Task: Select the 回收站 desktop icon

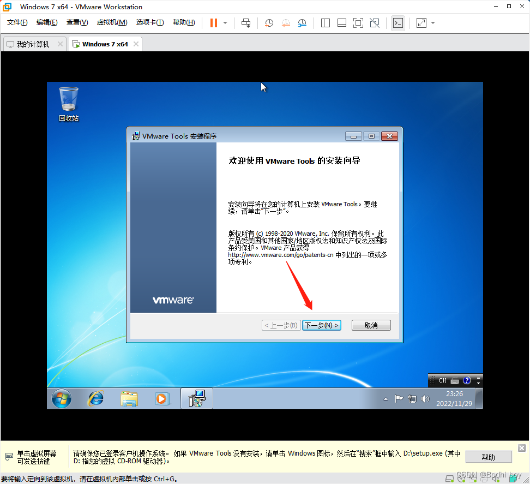Action: pyautogui.click(x=69, y=104)
